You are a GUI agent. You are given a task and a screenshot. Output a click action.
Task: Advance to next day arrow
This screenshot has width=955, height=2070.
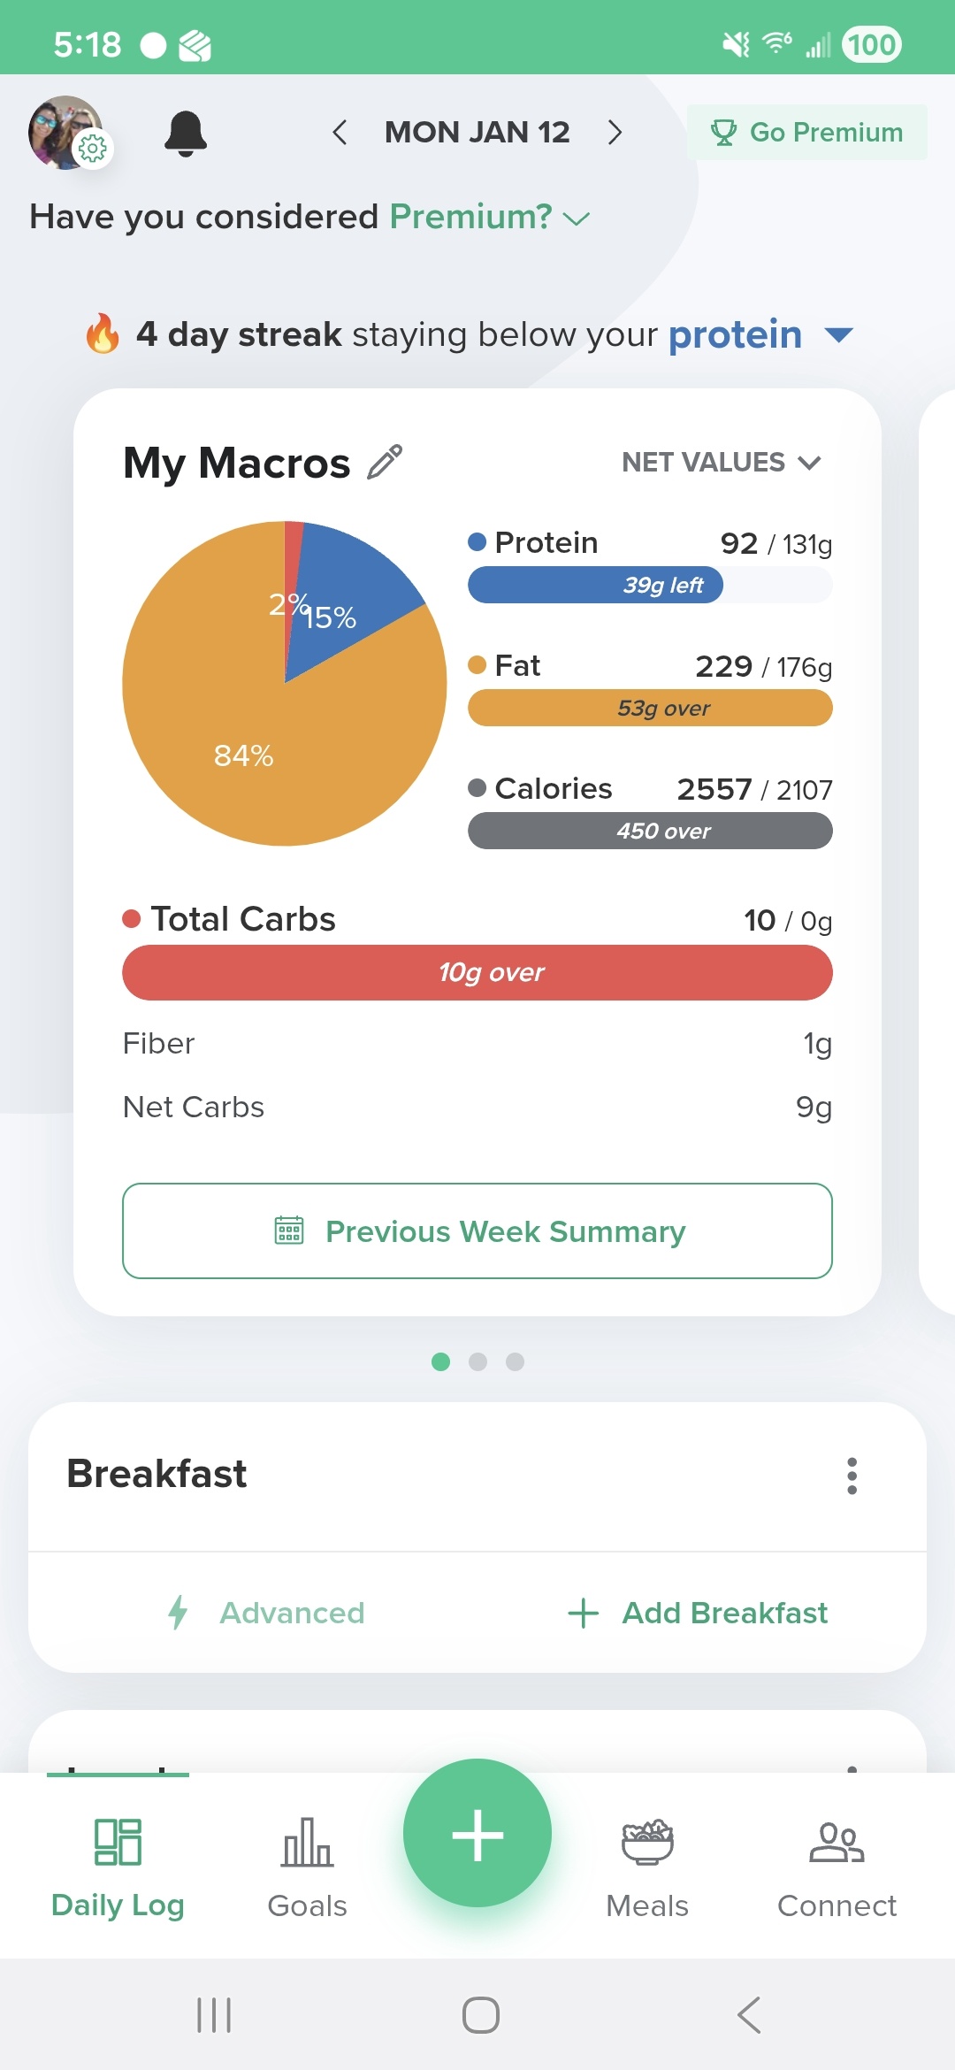[x=615, y=133]
